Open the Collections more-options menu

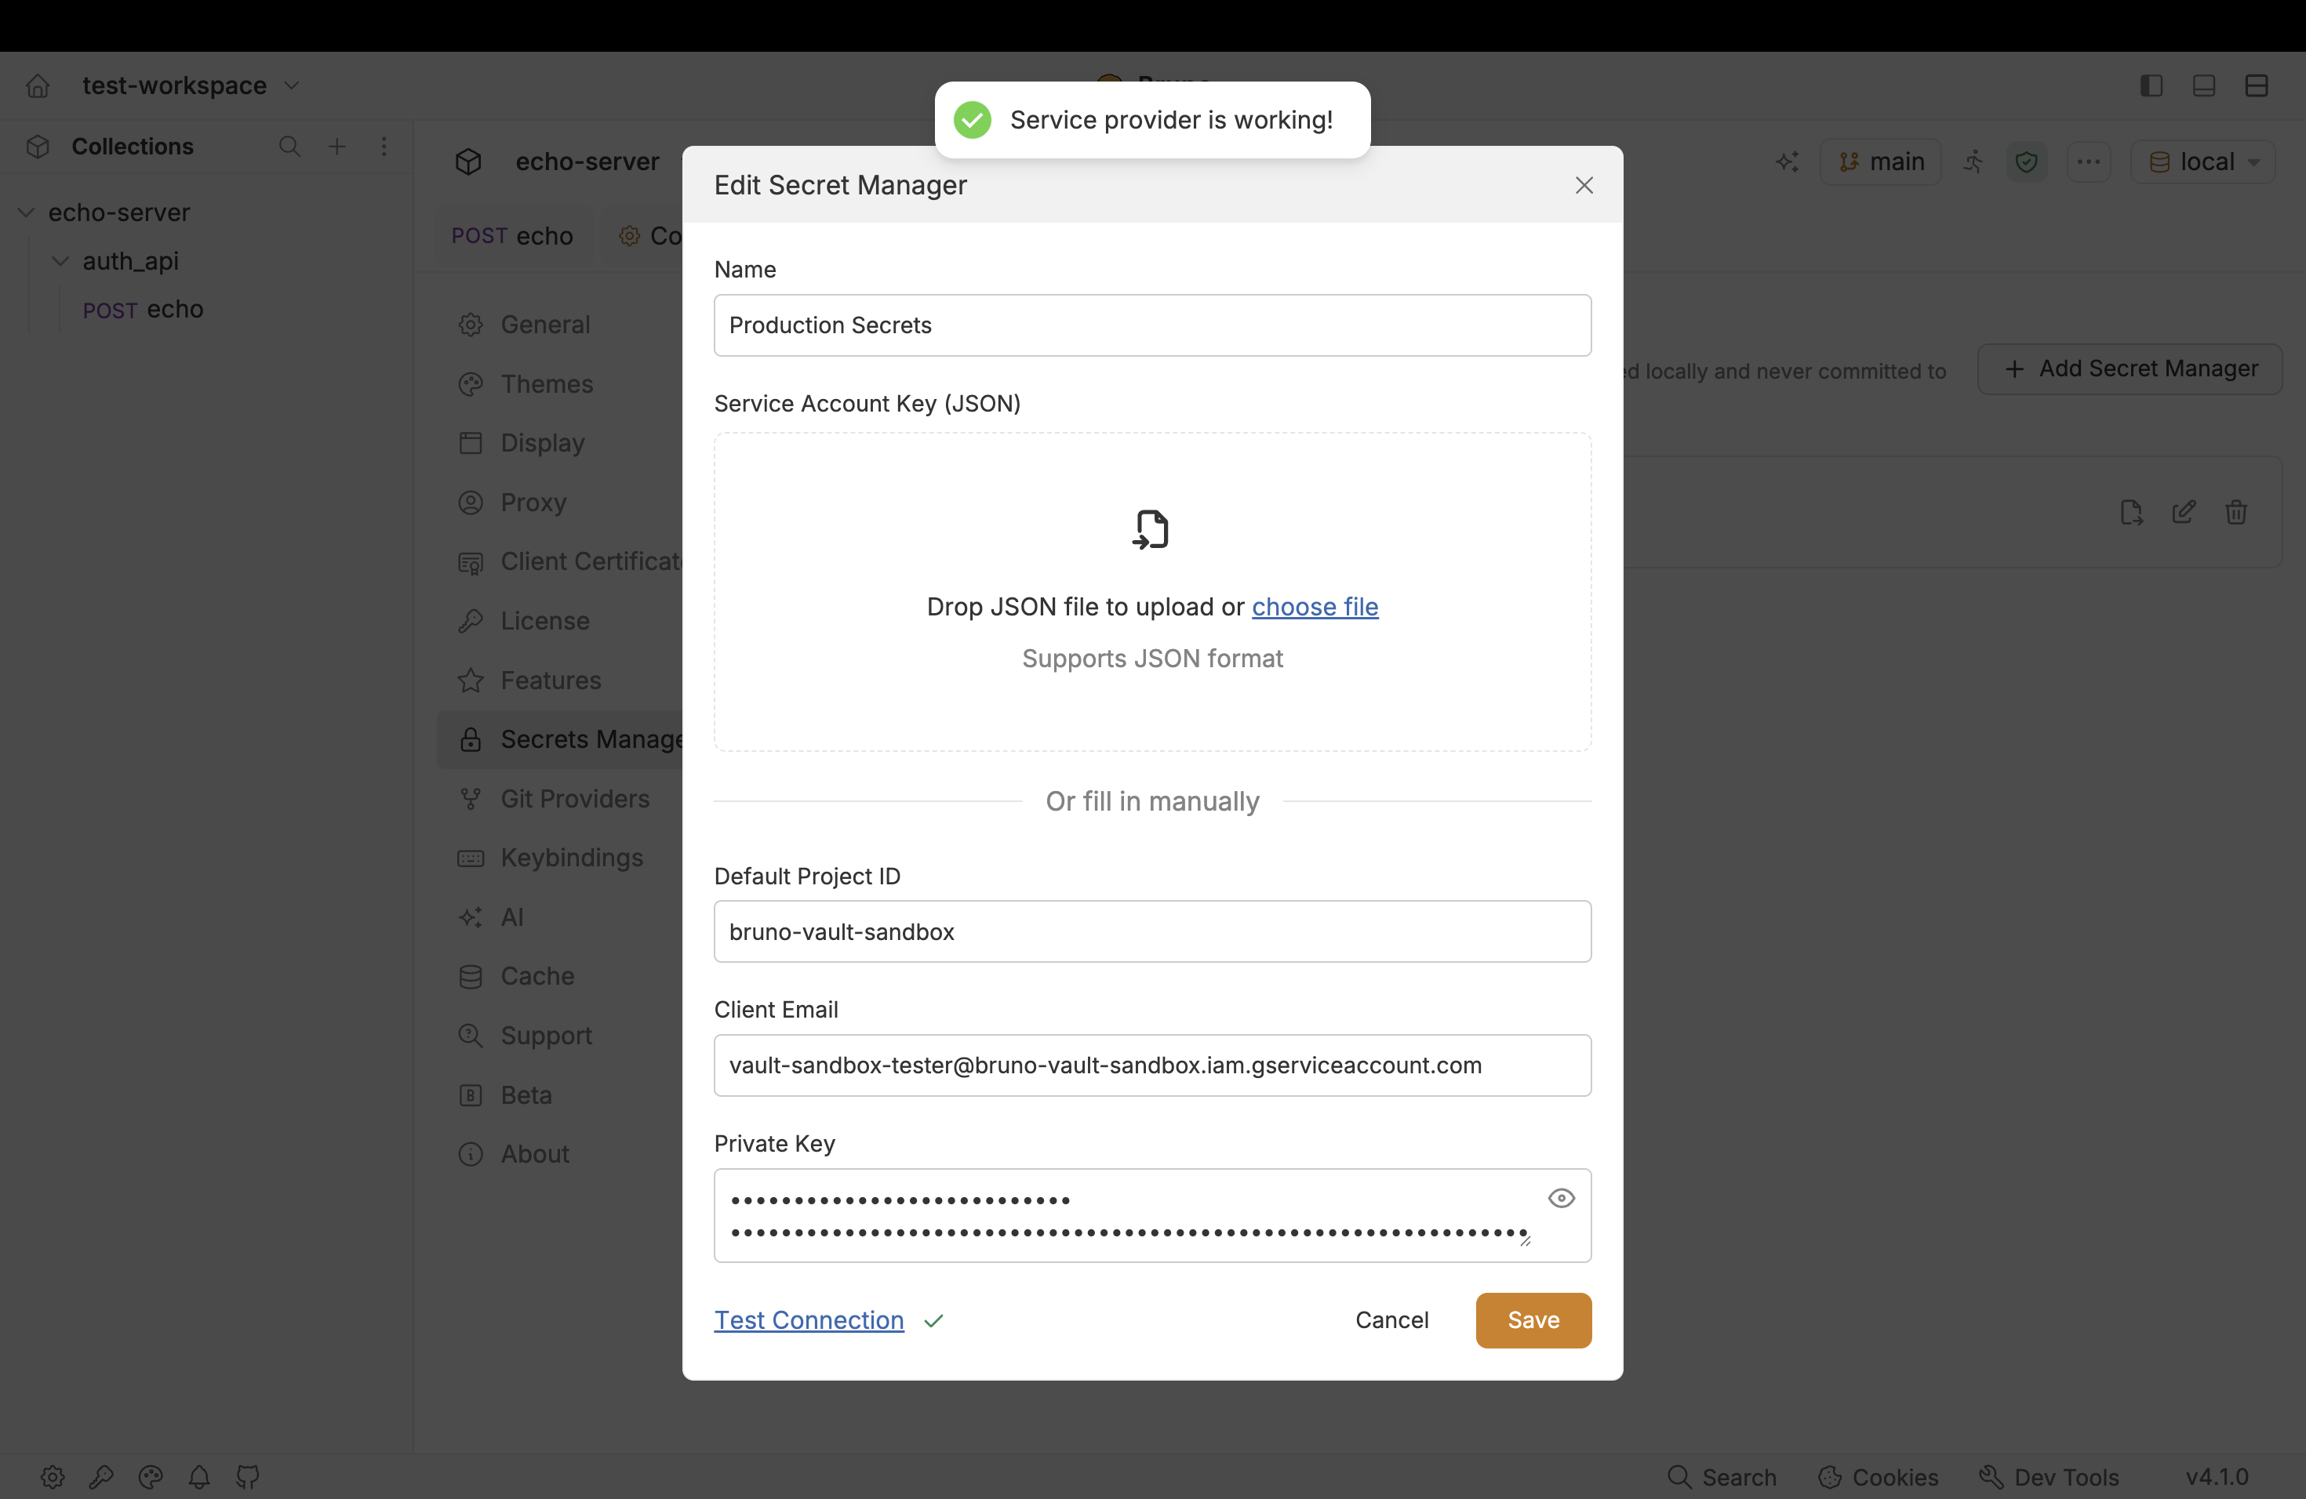tap(384, 147)
